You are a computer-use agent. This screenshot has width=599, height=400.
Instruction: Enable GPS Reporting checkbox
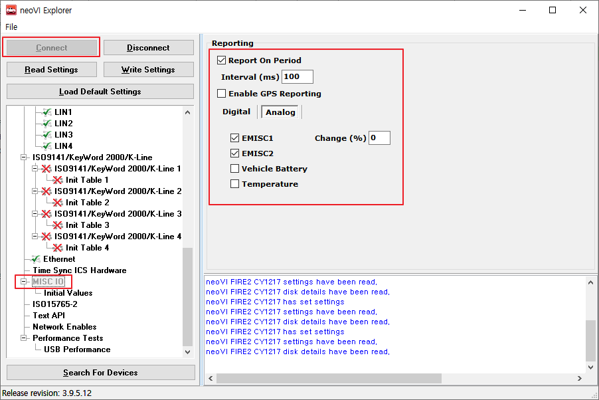(222, 94)
